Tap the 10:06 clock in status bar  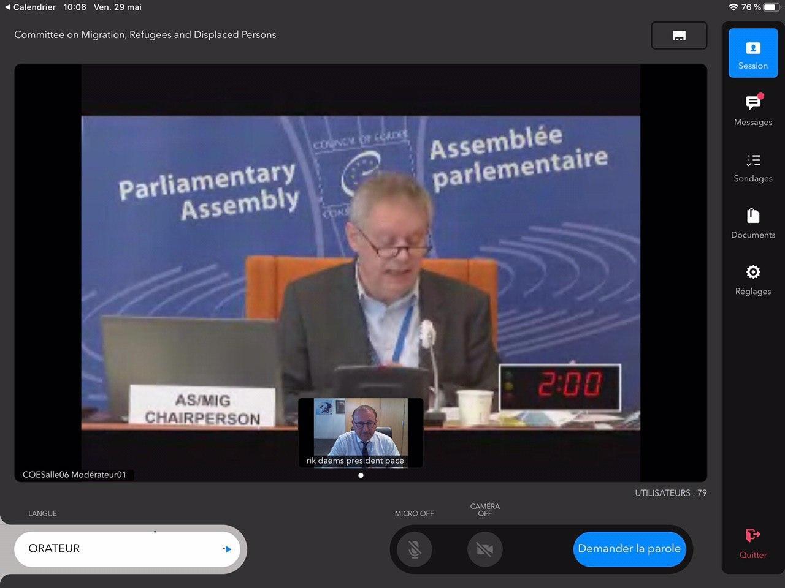pos(75,7)
